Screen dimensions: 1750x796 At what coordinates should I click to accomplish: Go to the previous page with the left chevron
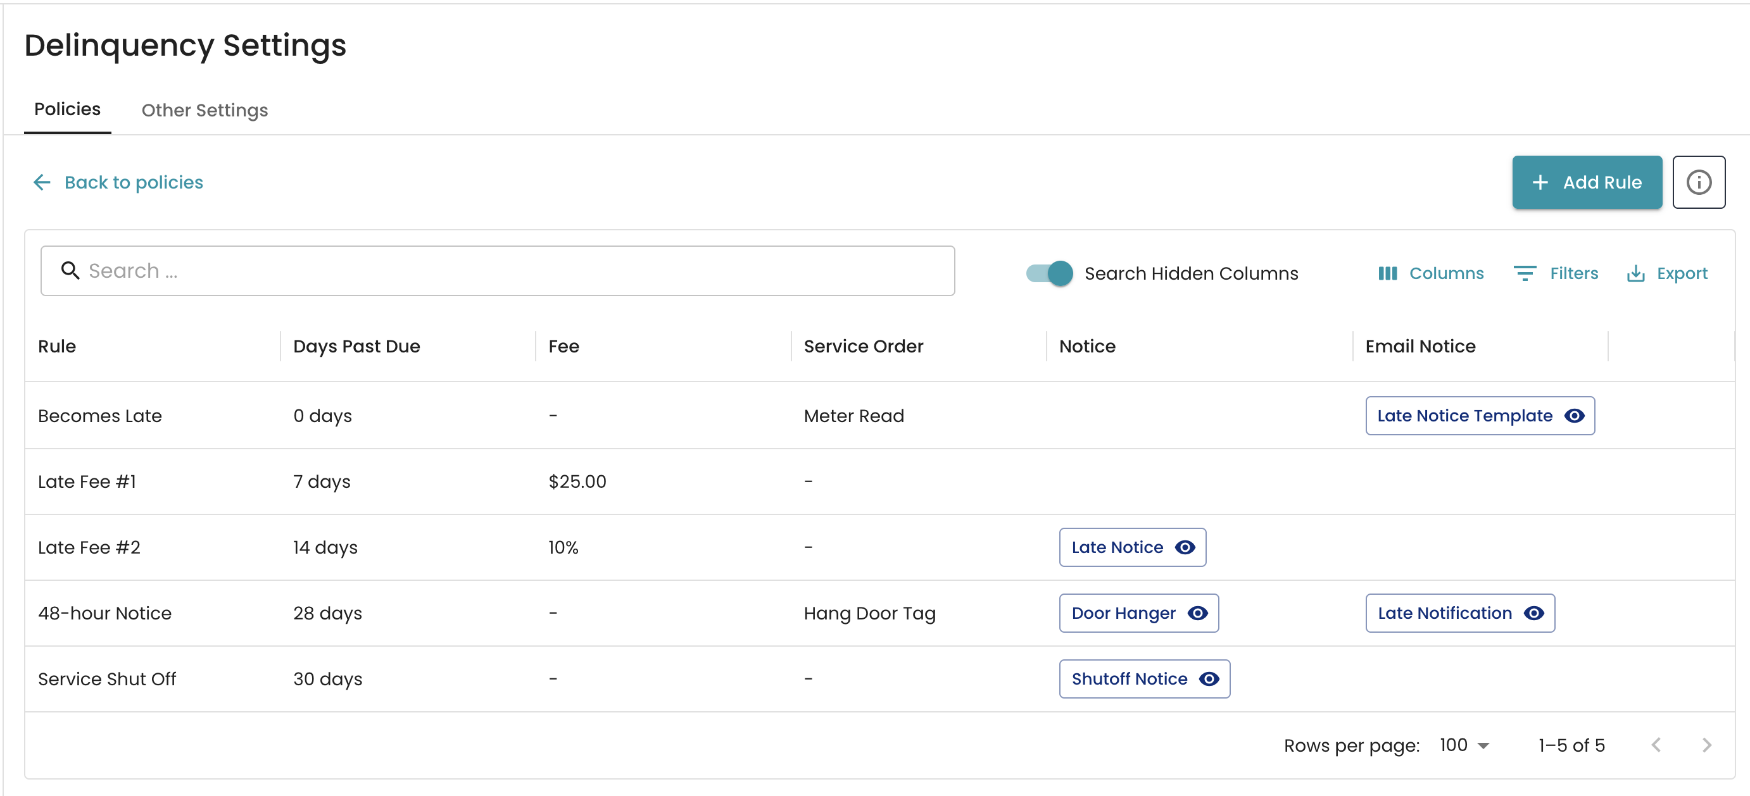coord(1656,745)
